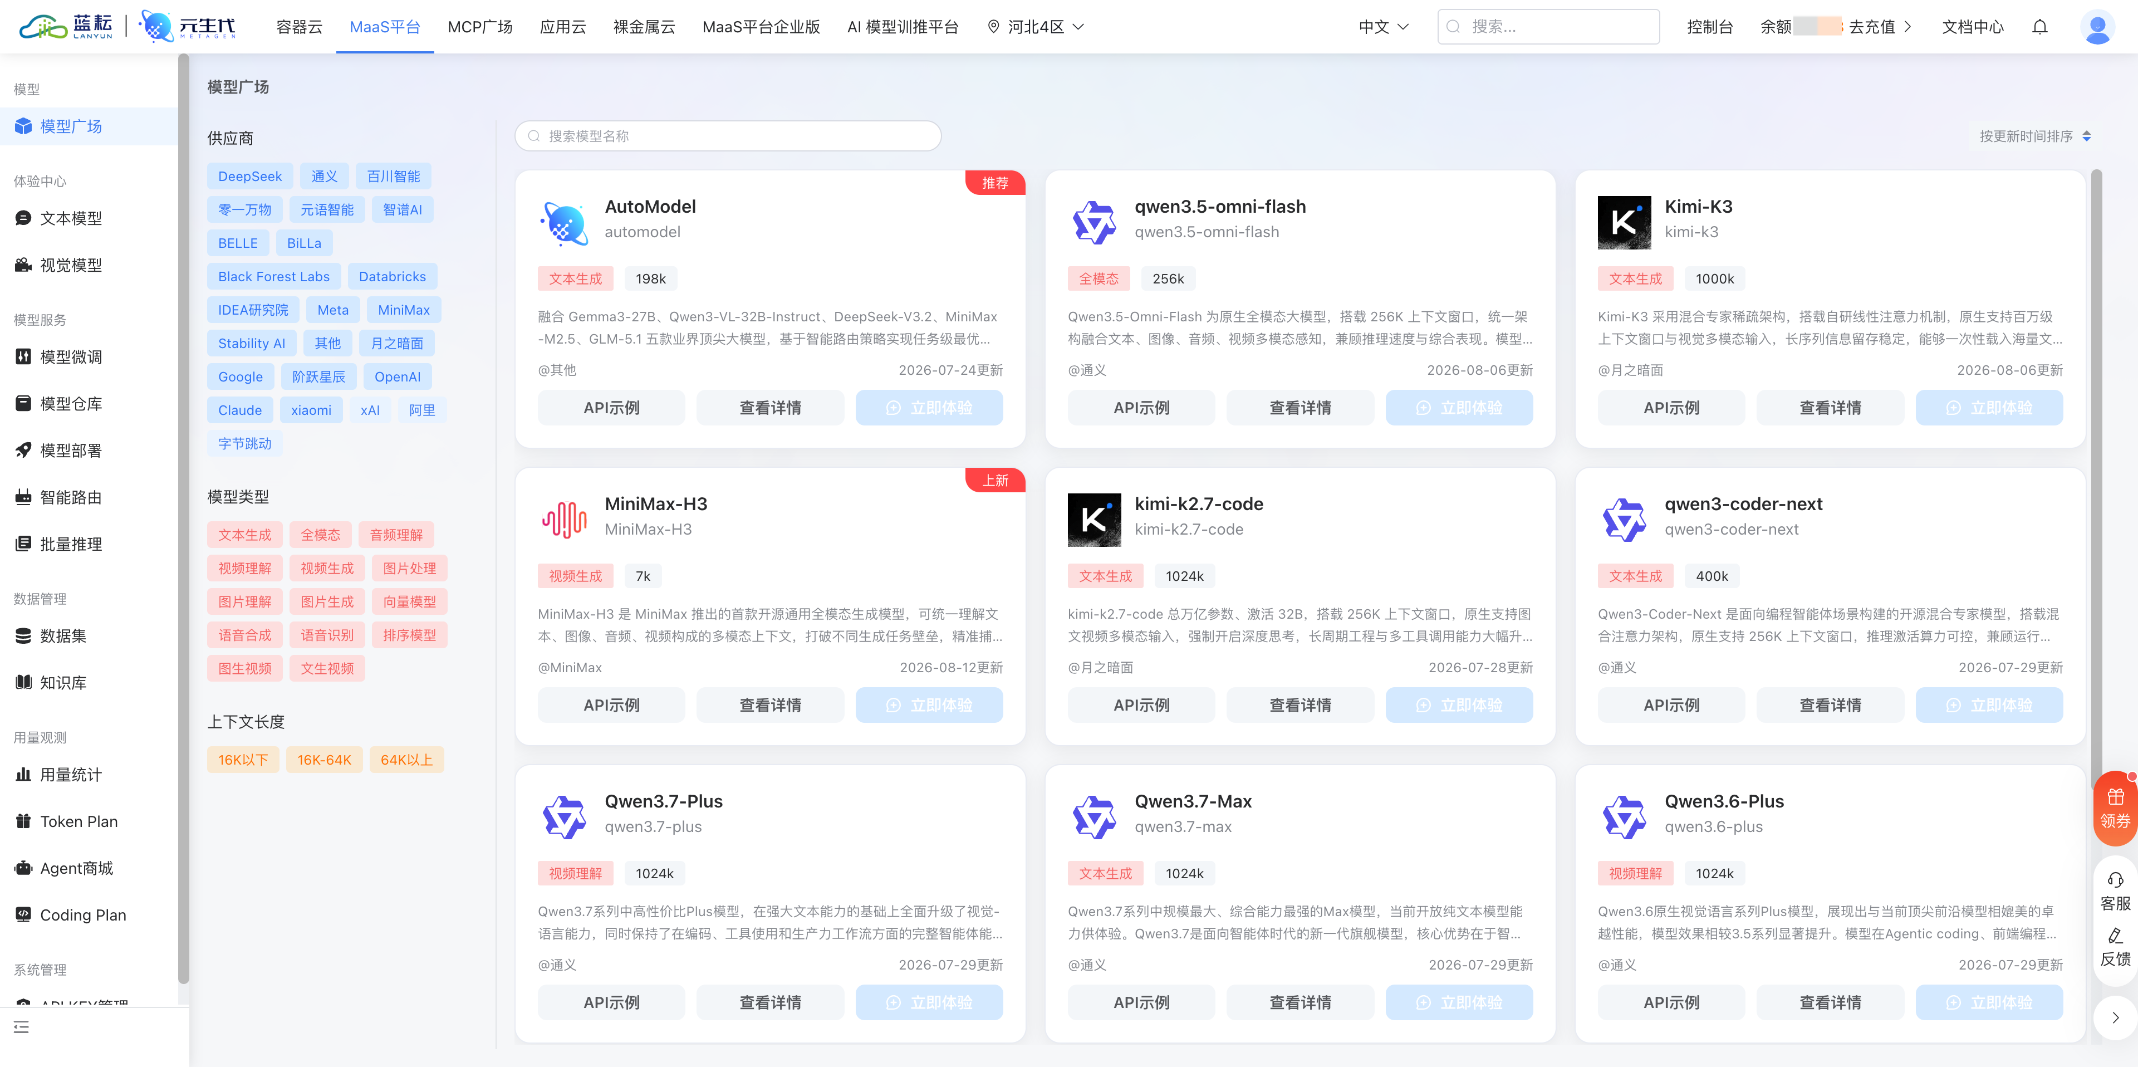Click 立即体验 on Qwen3.7-Plus card

click(929, 1002)
